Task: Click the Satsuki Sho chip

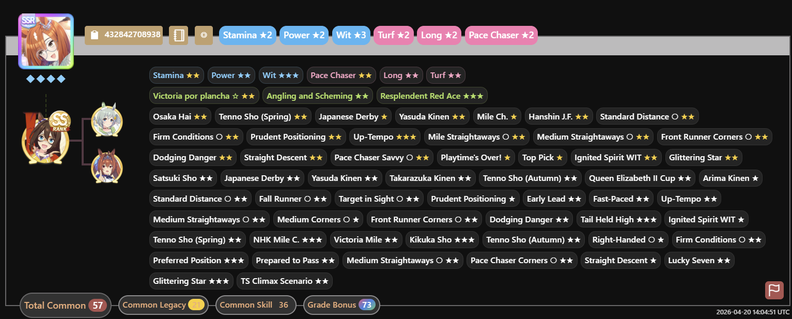Action: coord(183,178)
